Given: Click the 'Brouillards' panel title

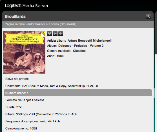Looking at the screenshot, I should 15,16.
